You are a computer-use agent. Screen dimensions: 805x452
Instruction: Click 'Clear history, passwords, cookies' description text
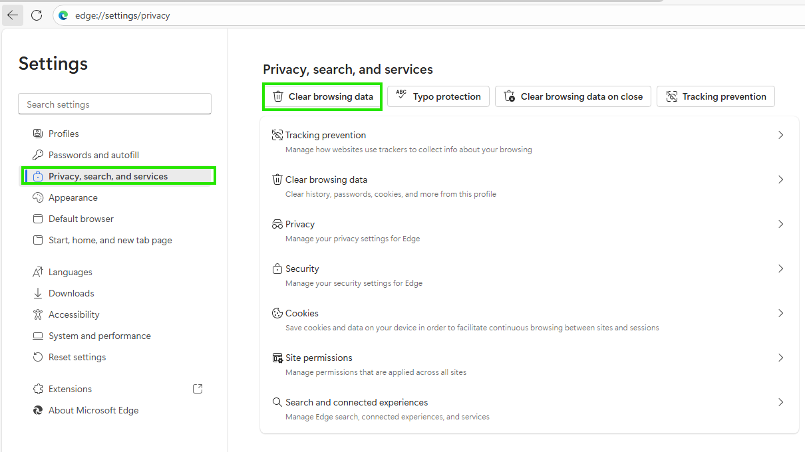coord(391,194)
